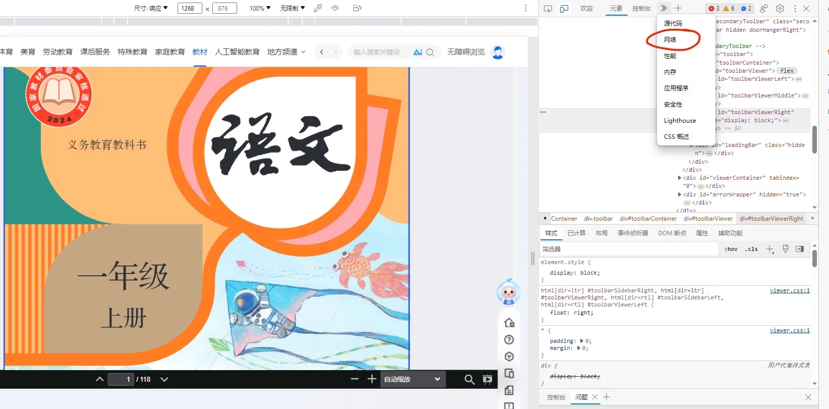The image size is (829, 409).
Task: Switch to 已计算 styles sub-tab
Action: (x=576, y=233)
